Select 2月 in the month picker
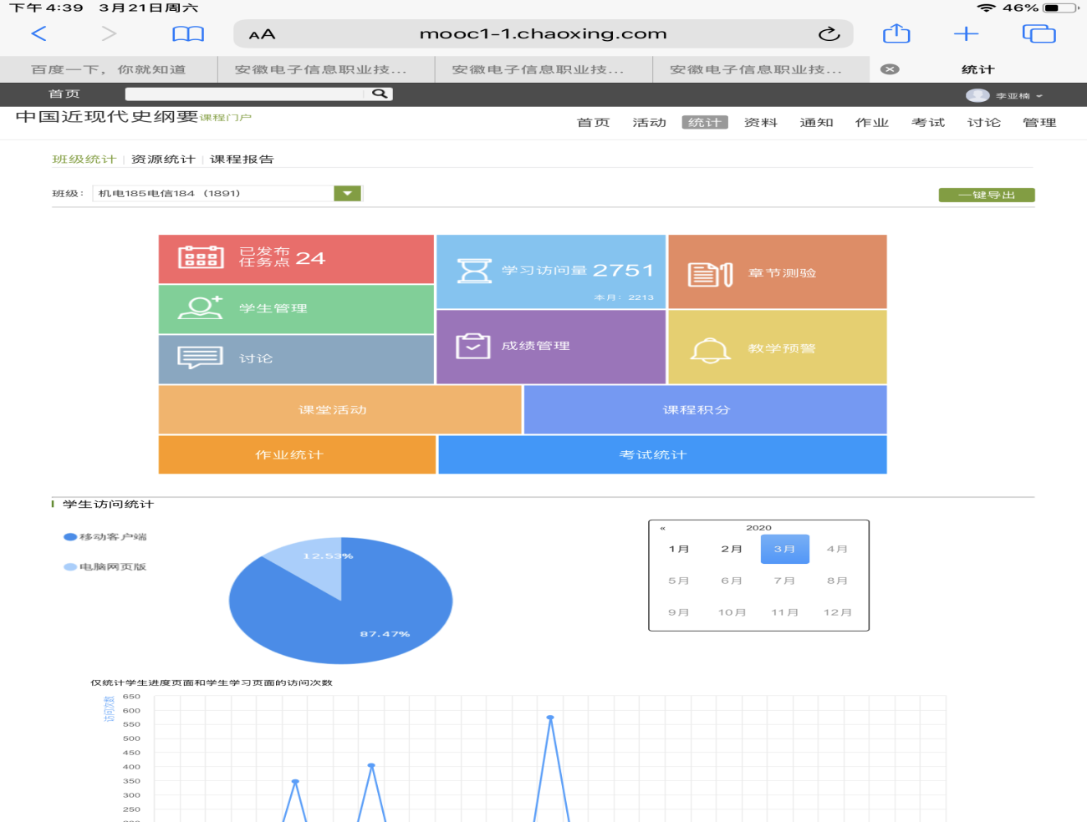The height and width of the screenshot is (822, 1087). [732, 549]
